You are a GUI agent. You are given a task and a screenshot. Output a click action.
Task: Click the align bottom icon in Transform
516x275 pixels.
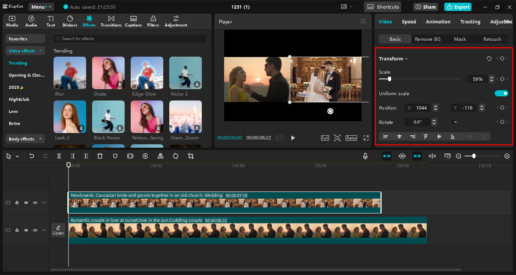point(452,136)
